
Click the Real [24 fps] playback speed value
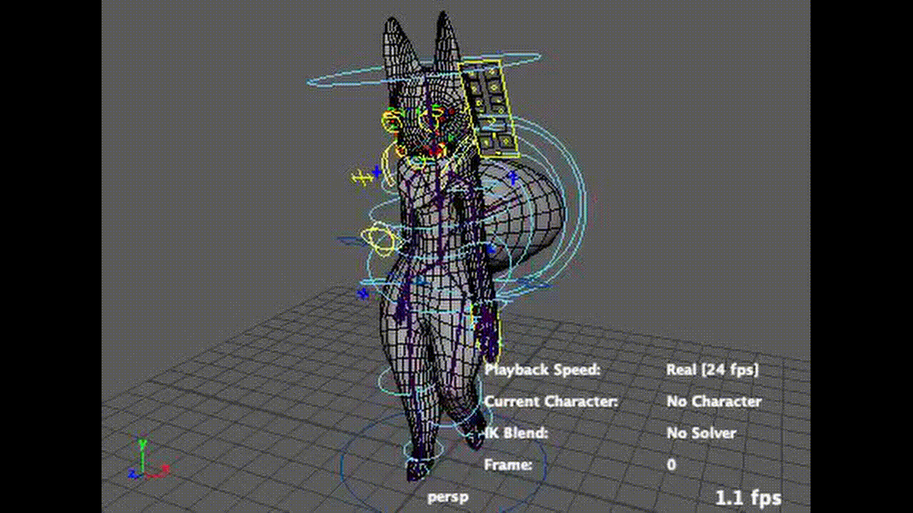click(712, 369)
